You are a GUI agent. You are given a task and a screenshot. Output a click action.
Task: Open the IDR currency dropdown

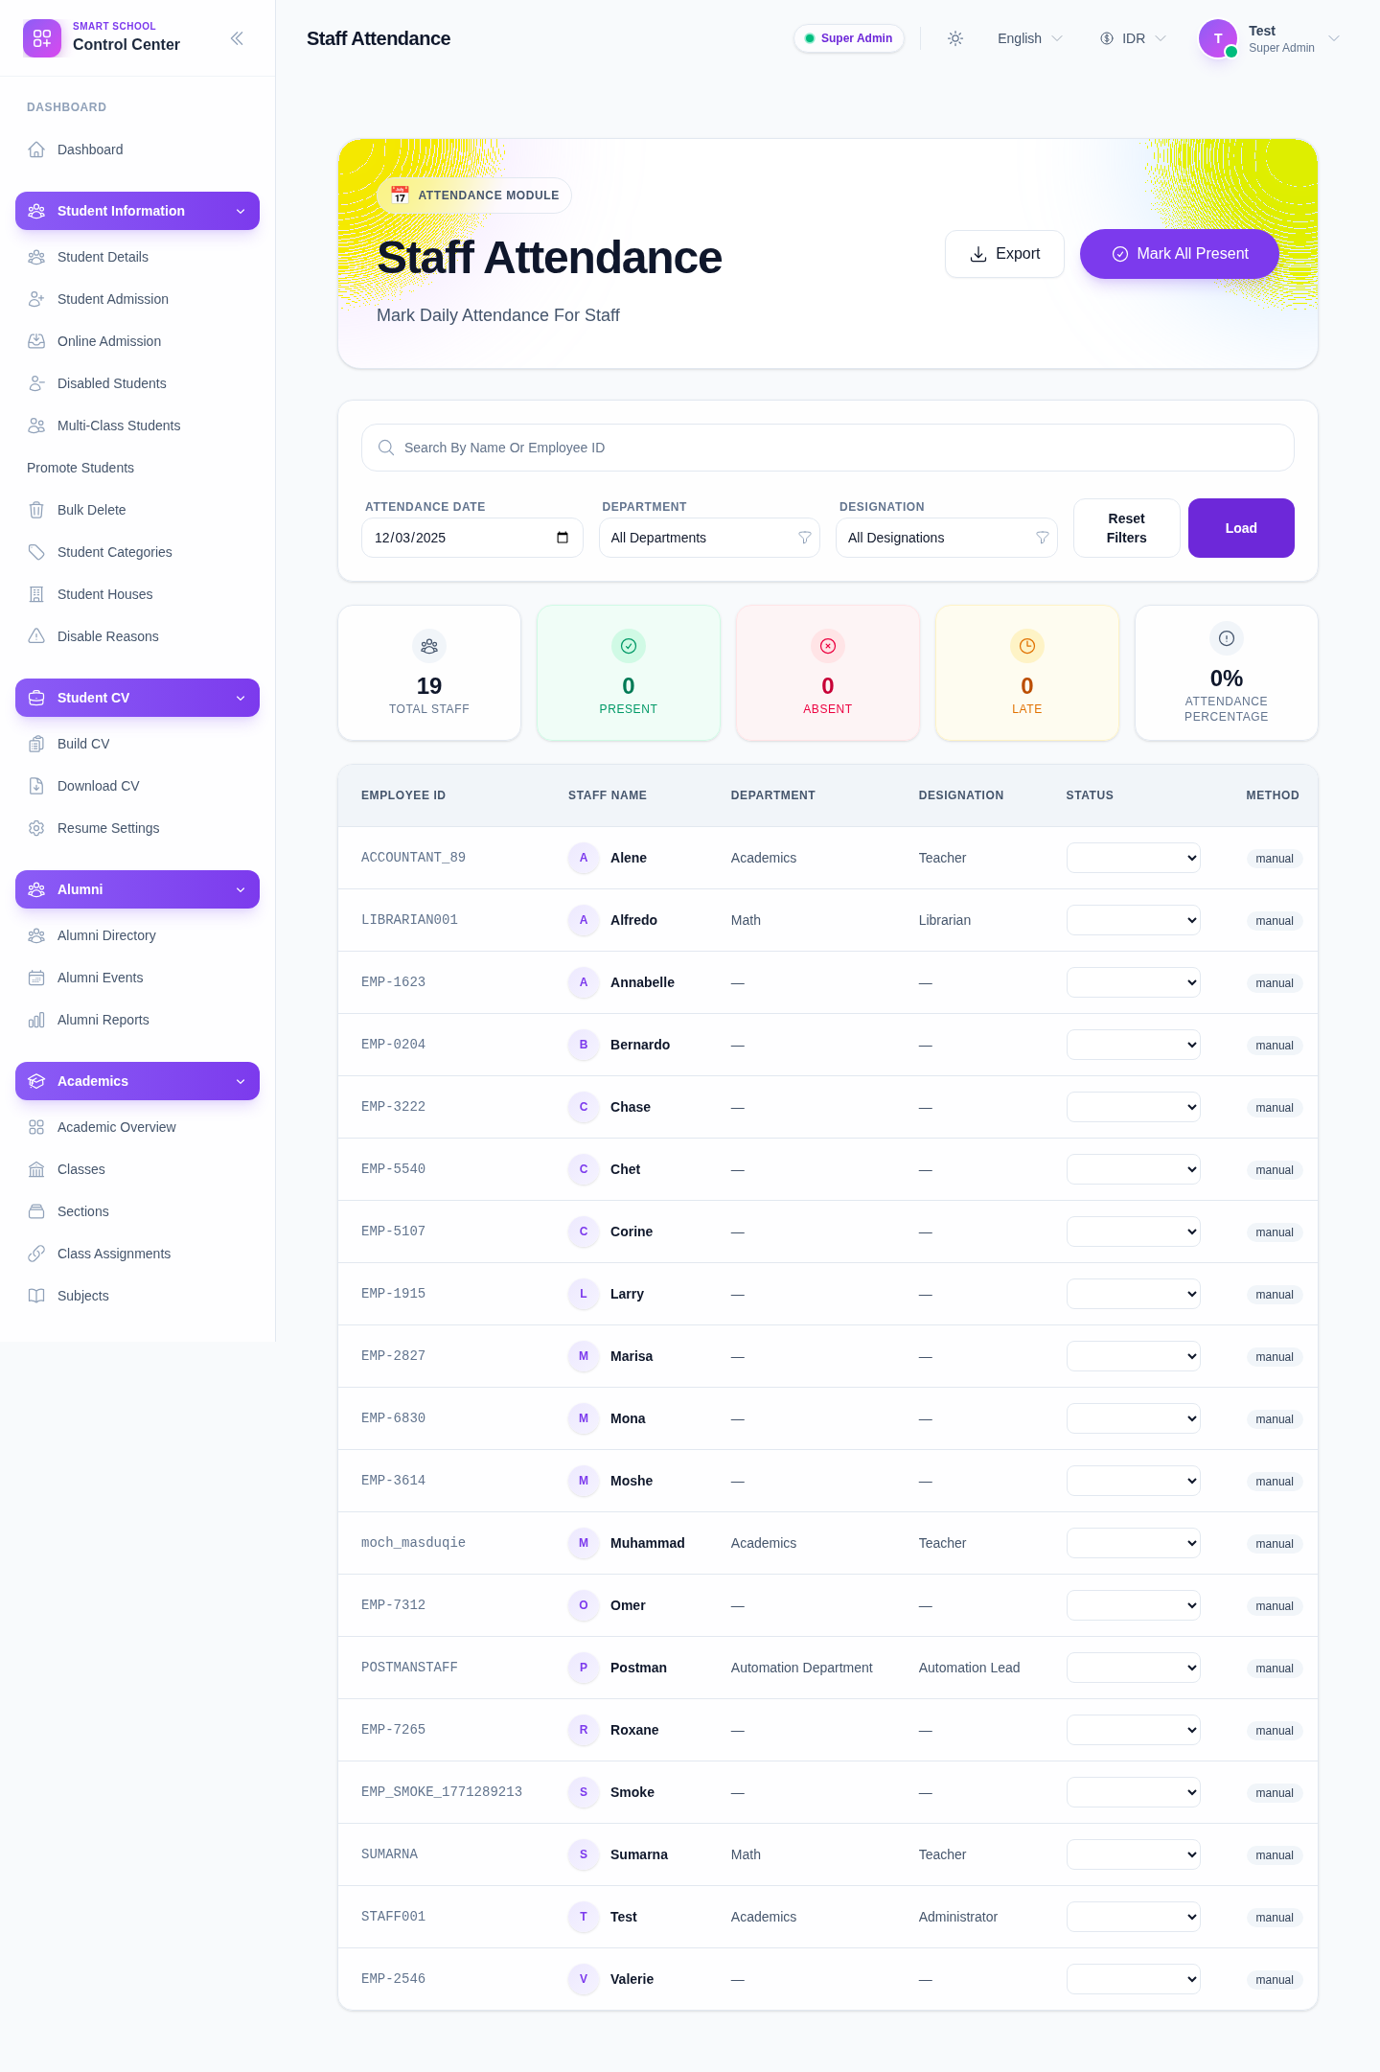(1133, 38)
